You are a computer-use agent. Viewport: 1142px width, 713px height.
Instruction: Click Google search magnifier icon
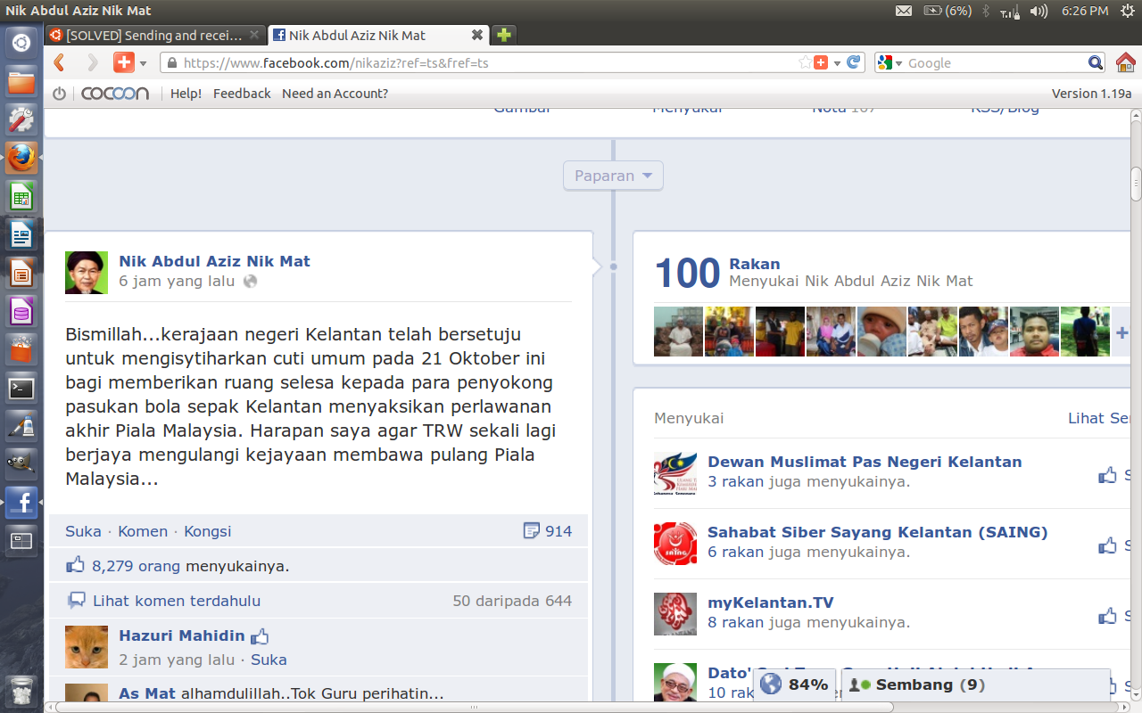click(x=1096, y=62)
